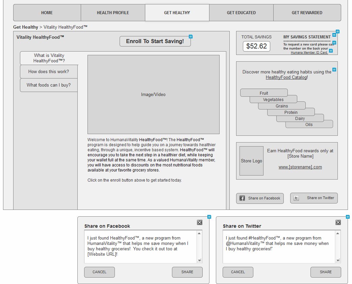Open MY SAVINGS STATEMENT link
The image size is (352, 284).
pyautogui.click(x=307, y=37)
